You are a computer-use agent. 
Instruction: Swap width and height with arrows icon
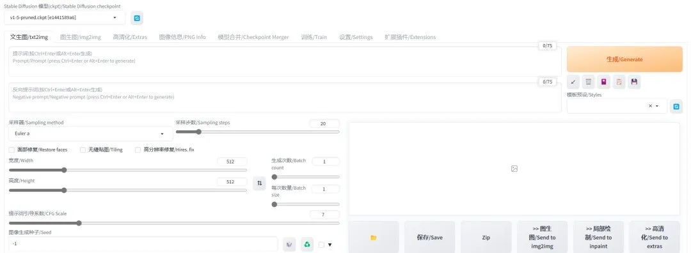click(259, 183)
